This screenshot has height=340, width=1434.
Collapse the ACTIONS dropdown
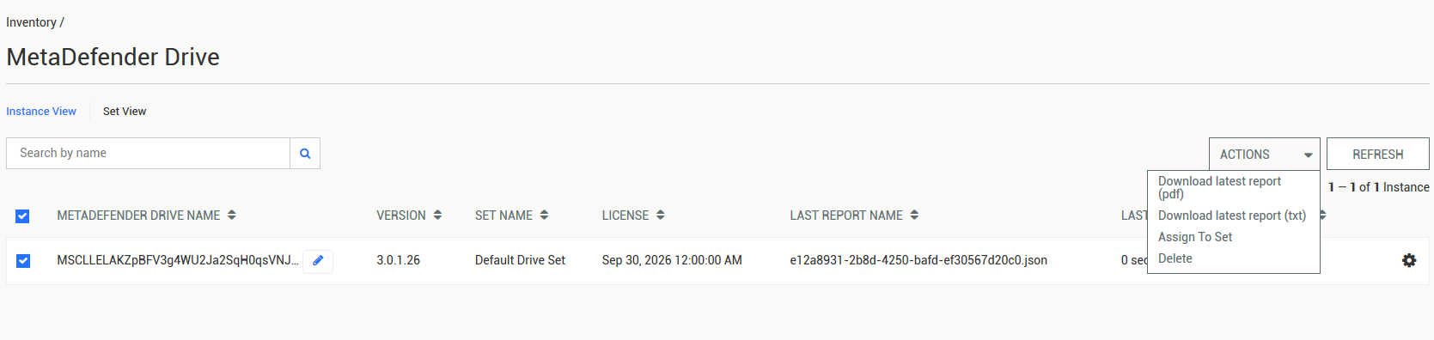click(x=1264, y=155)
